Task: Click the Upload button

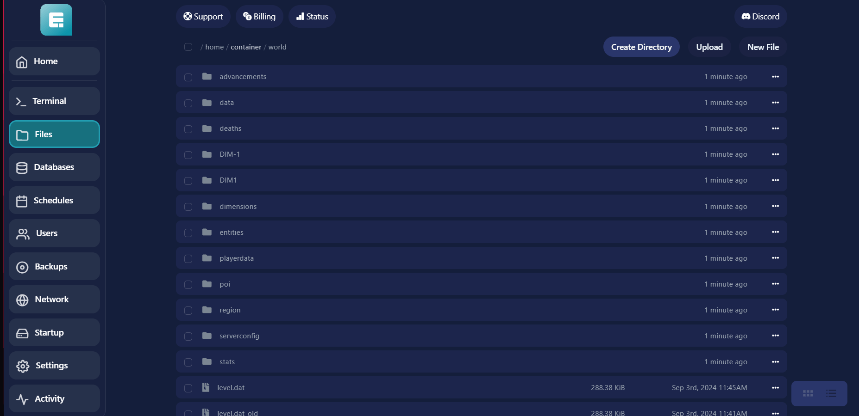Action: (x=709, y=47)
